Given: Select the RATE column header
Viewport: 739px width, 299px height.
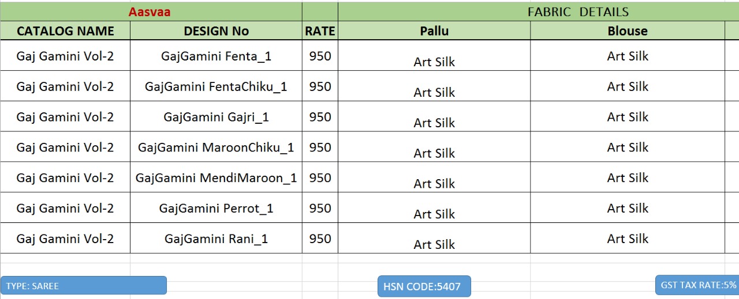Looking at the screenshot, I should tap(320, 31).
